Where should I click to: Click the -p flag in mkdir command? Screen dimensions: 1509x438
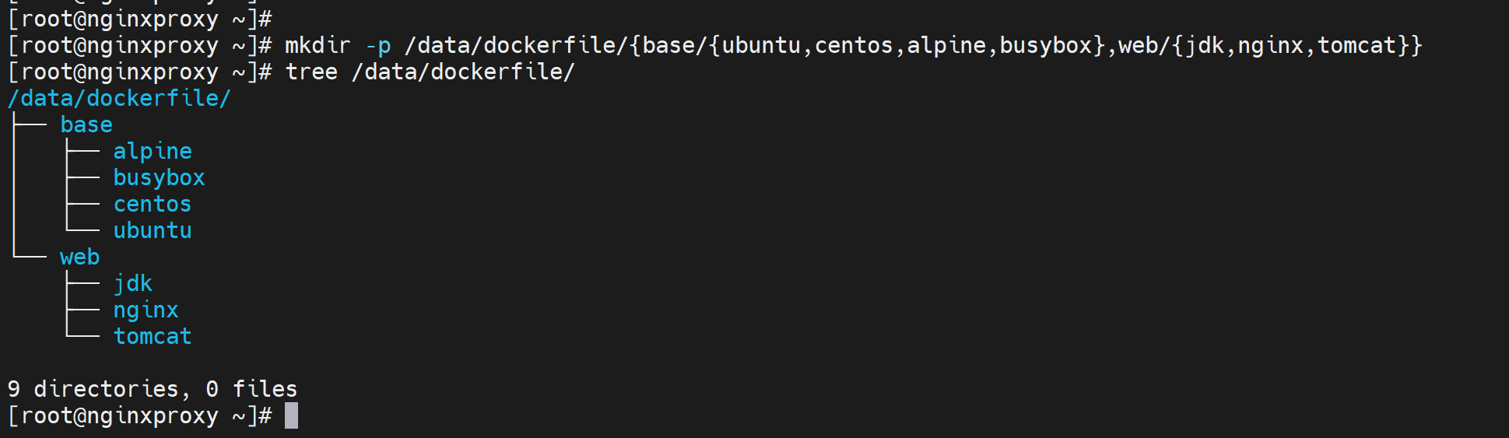pos(378,45)
